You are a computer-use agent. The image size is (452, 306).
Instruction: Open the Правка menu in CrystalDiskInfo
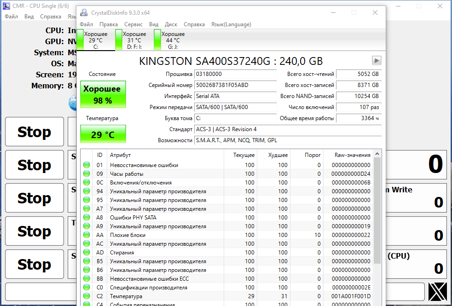tap(108, 24)
